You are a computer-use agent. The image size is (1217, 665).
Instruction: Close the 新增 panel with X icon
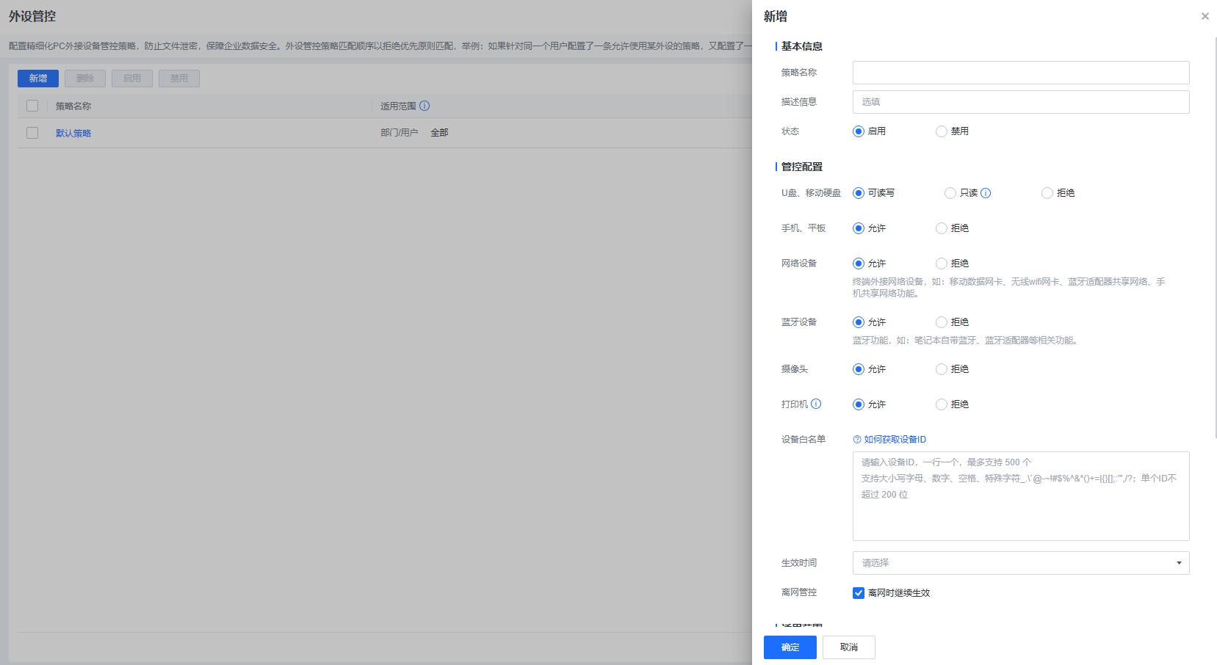tap(1205, 16)
